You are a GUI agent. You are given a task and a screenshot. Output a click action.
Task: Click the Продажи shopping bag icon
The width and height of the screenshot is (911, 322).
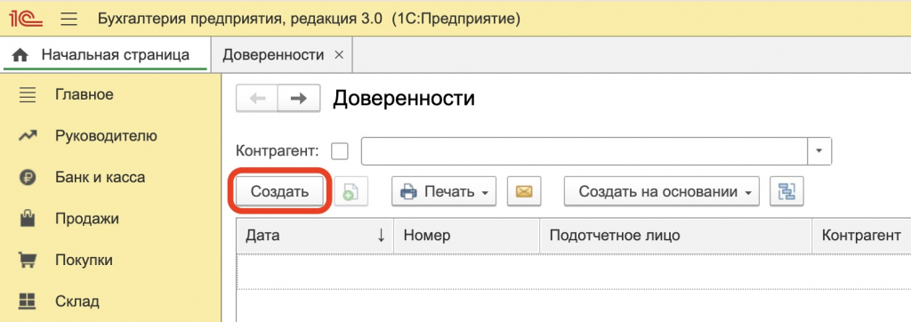click(28, 219)
